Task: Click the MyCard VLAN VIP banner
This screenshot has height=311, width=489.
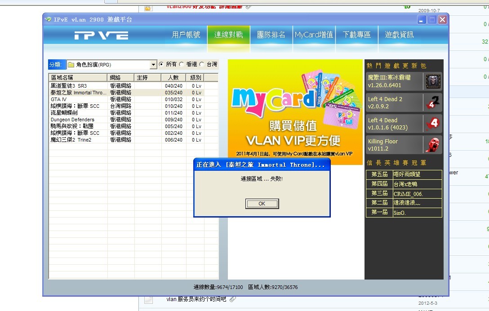Action: tap(295, 112)
